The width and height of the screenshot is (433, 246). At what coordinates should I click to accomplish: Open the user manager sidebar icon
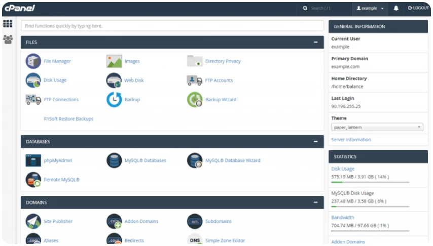(x=8, y=39)
